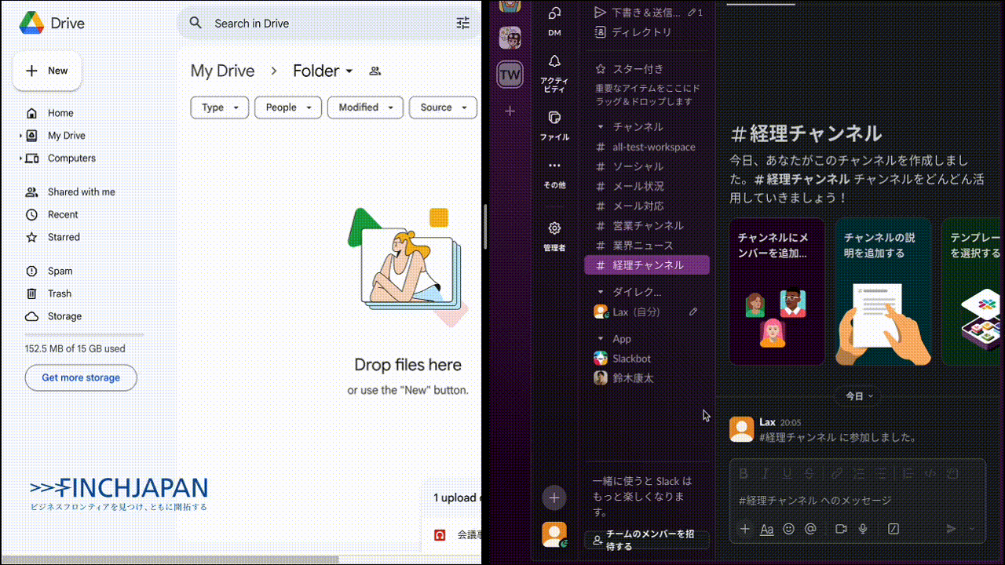Expand the 今日 date dropdown
The image size is (1005, 565).
859,396
